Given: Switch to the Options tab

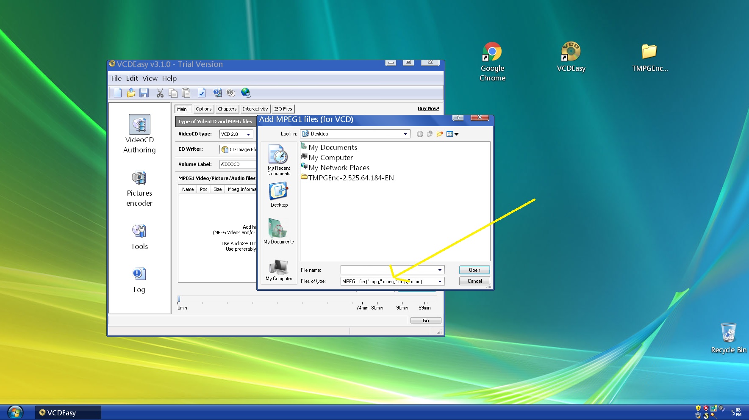Looking at the screenshot, I should tap(203, 109).
